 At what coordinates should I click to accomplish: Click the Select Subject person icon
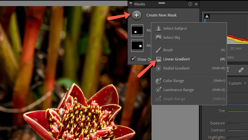pyautogui.click(x=158, y=29)
